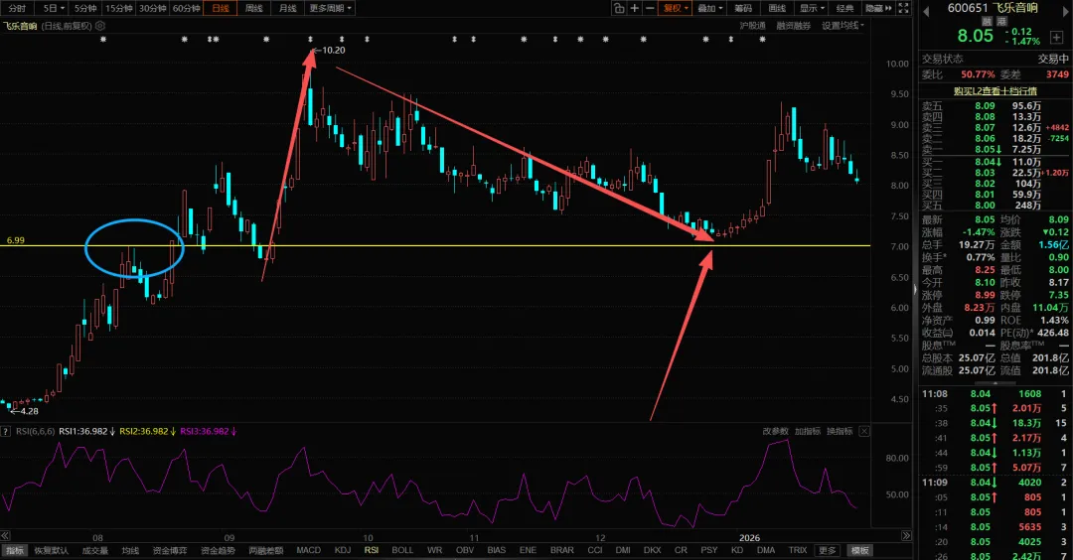1073x560 pixels.
Task: Open 复权 adjustment dropdown
Action: pyautogui.click(x=676, y=8)
